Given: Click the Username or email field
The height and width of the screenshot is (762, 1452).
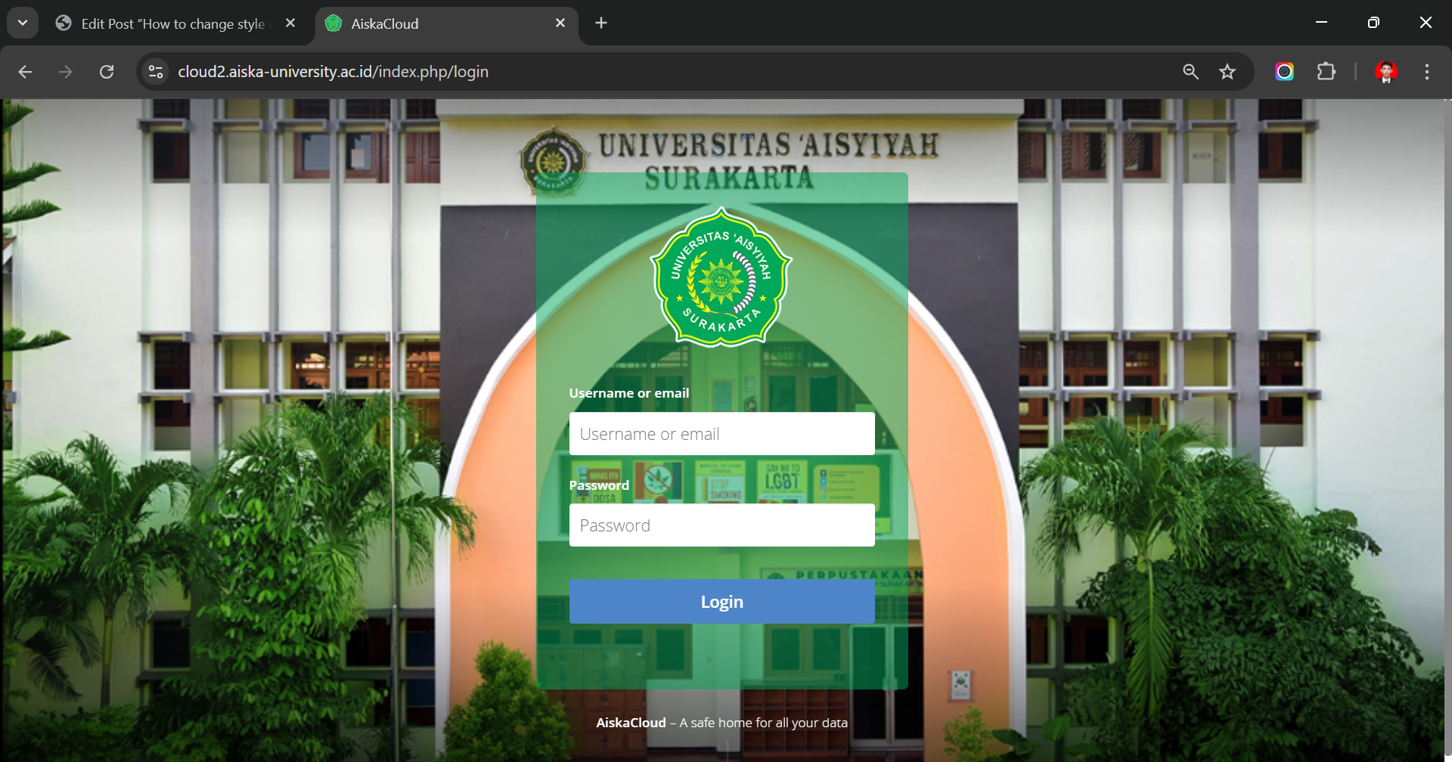Looking at the screenshot, I should 721,434.
